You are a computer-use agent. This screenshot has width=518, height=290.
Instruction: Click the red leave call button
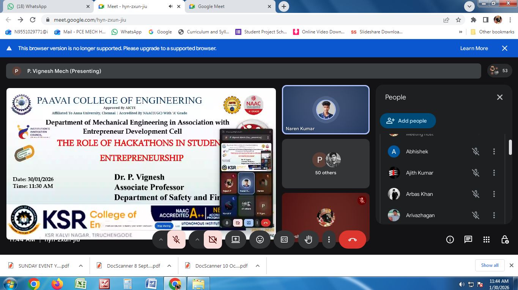pos(352,240)
